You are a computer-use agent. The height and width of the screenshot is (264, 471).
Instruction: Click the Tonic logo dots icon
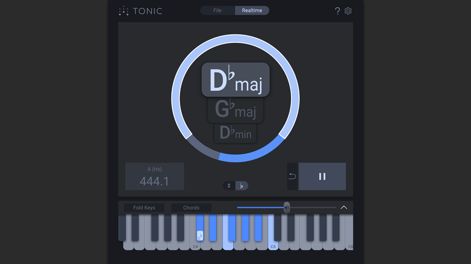tap(123, 11)
